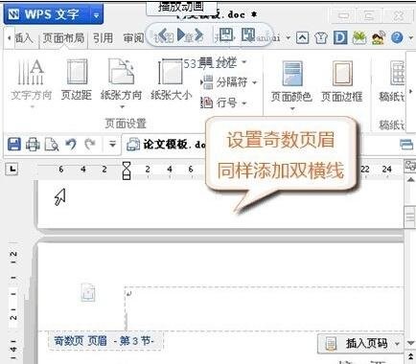416x364 pixels.
Task: Click inside the odd page header area
Action: (x=264, y=308)
